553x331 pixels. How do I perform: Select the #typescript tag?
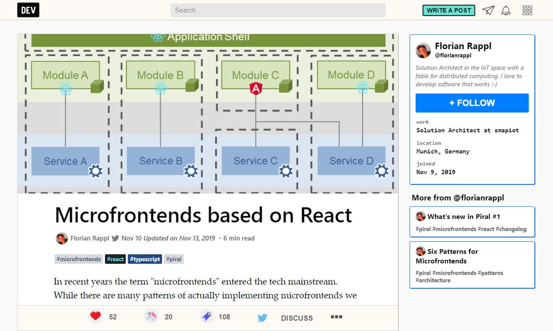[x=145, y=259]
